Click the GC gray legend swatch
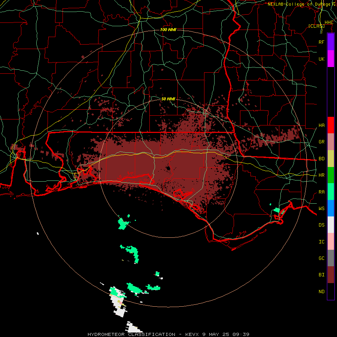Screen dimensions: 337x337 point(331,258)
